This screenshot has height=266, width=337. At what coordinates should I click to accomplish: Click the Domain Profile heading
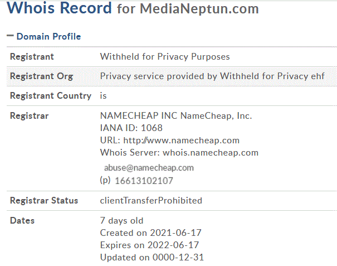click(x=48, y=36)
